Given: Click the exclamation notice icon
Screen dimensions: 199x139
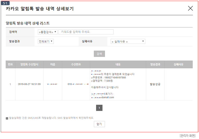Looking at the screenshot, I should pyautogui.click(x=7, y=118).
